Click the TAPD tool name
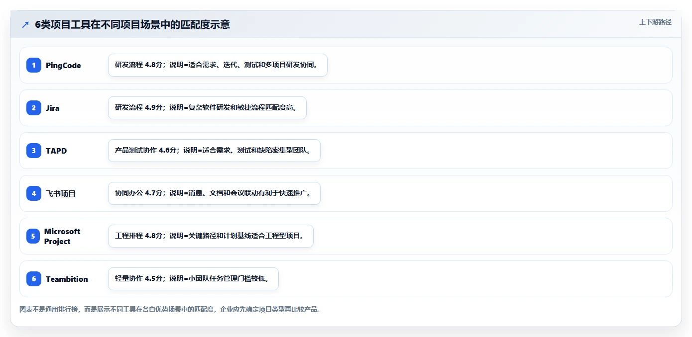692x337 pixels. click(x=56, y=151)
